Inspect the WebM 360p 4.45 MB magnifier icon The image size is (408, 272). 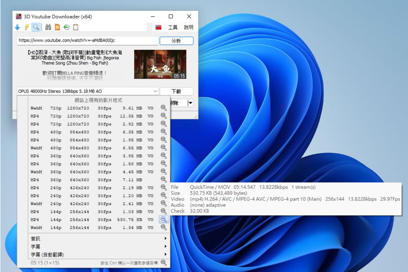pos(163,171)
